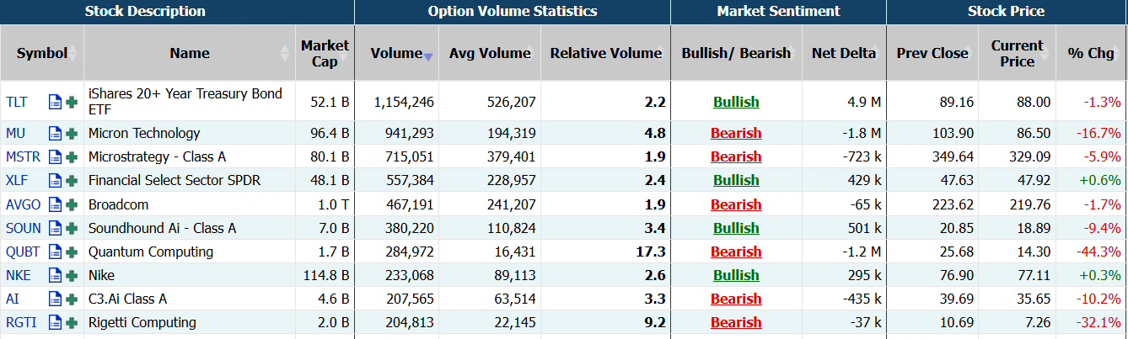Open the document icon for RGTI

55,322
